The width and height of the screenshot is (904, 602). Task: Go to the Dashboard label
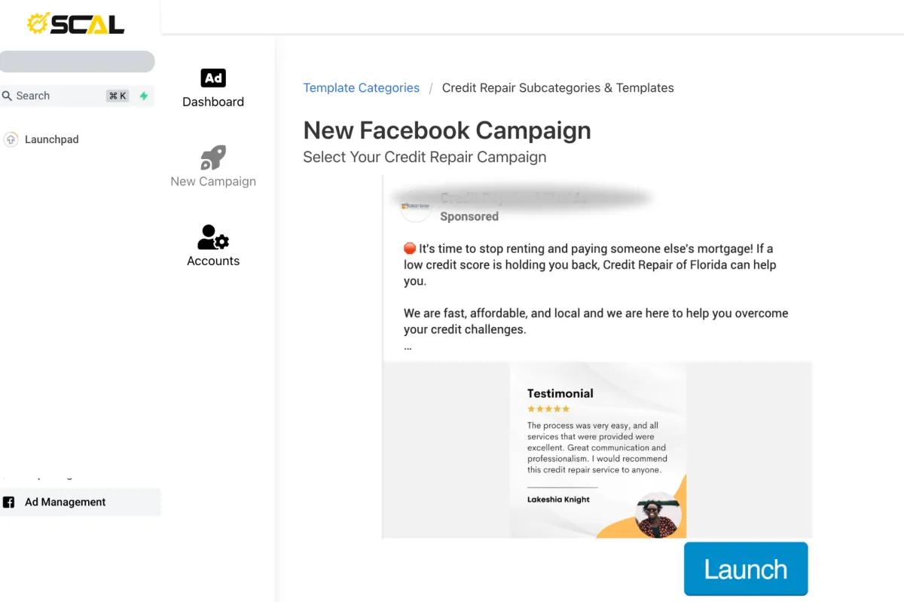pyautogui.click(x=213, y=102)
